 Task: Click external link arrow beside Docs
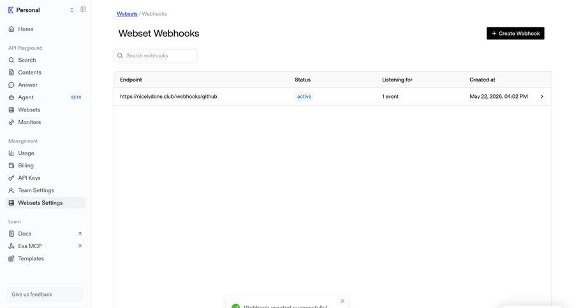[80, 234]
